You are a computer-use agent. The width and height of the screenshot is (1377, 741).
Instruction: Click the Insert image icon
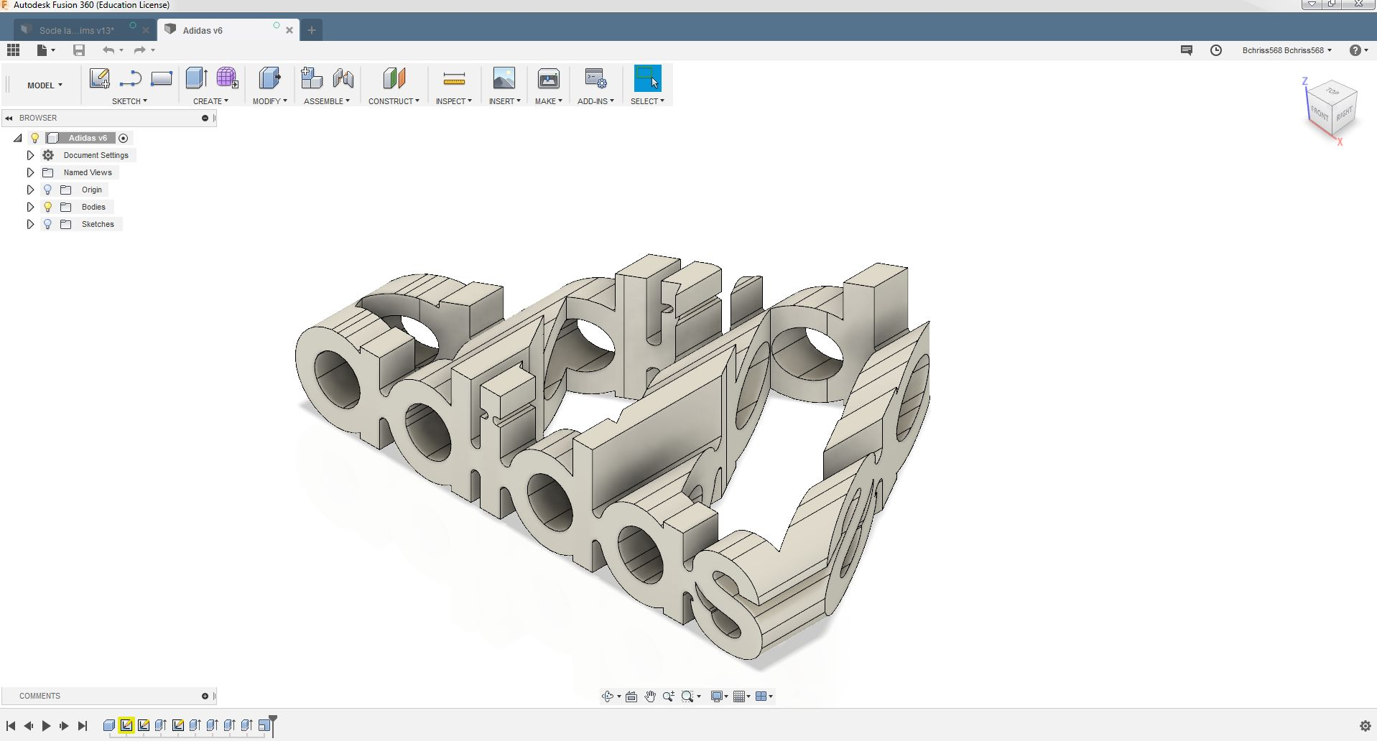point(504,78)
